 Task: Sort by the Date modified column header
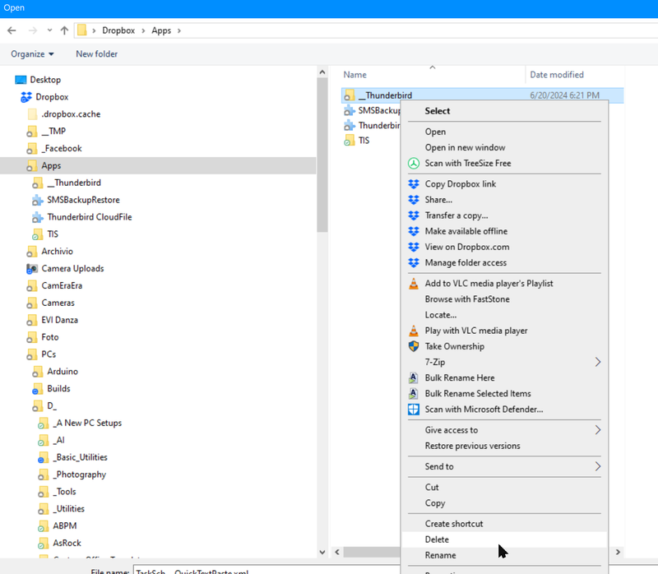[x=557, y=75]
